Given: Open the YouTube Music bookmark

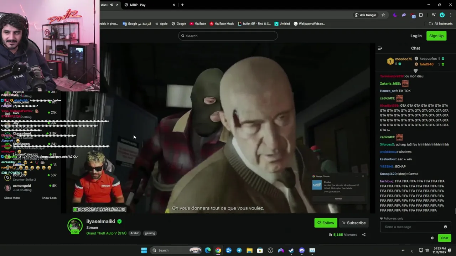Looking at the screenshot, I should point(222,24).
